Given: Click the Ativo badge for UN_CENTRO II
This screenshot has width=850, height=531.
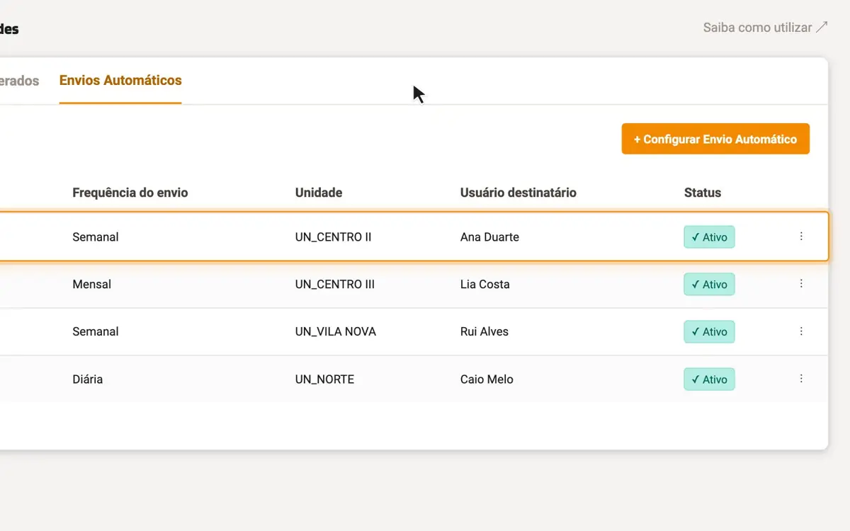Looking at the screenshot, I should click(709, 237).
